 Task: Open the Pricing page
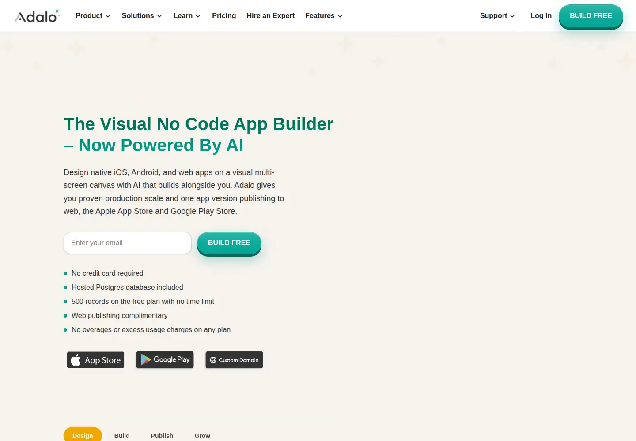coord(224,16)
